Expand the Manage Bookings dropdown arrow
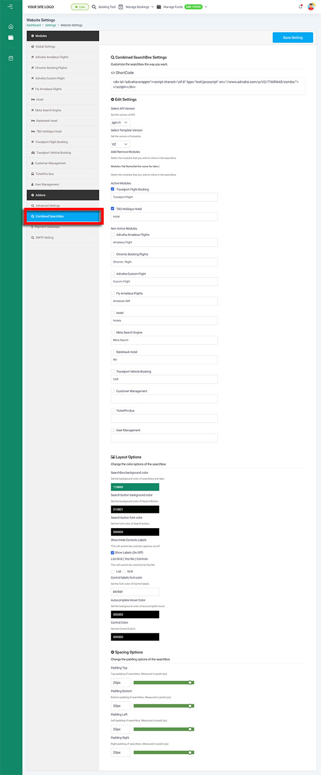321x775 pixels. 152,7
